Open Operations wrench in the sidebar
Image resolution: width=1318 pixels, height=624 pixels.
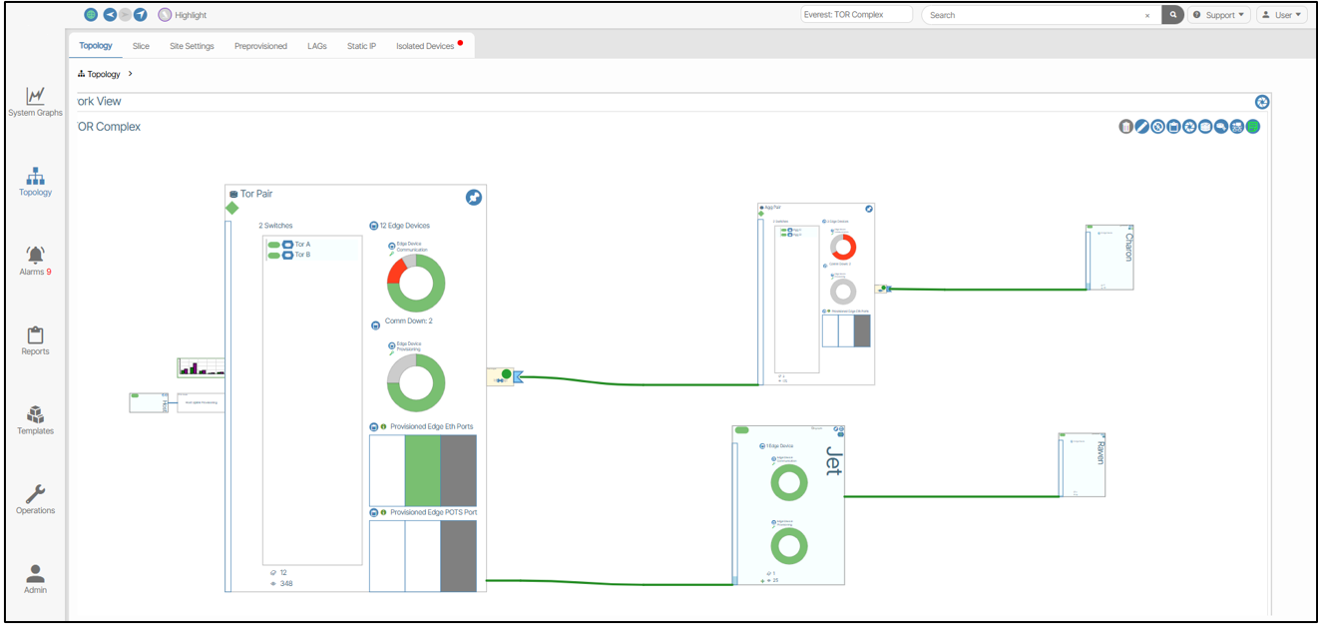35,499
